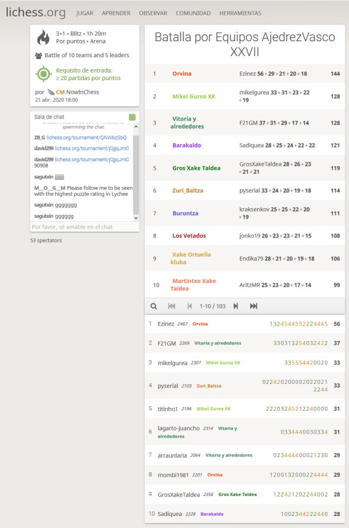
Task: Click the search magnifier icon in pagination bar
Action: click(154, 306)
